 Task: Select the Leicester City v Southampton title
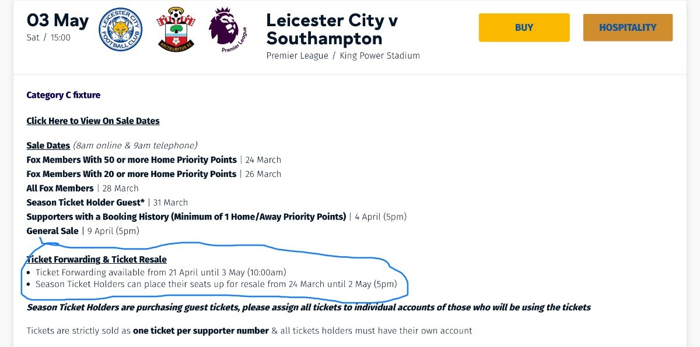[332, 29]
